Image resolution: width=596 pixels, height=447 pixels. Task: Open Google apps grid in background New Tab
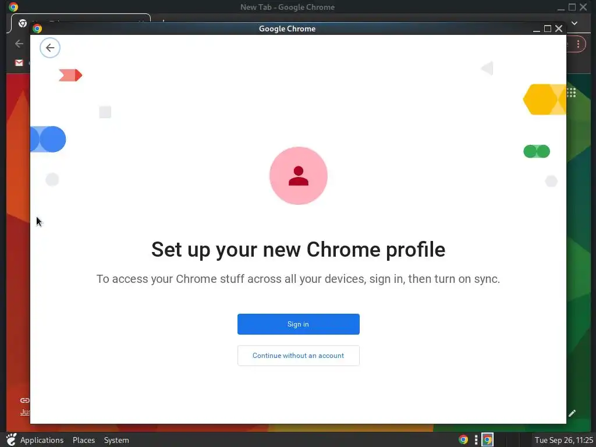(572, 93)
